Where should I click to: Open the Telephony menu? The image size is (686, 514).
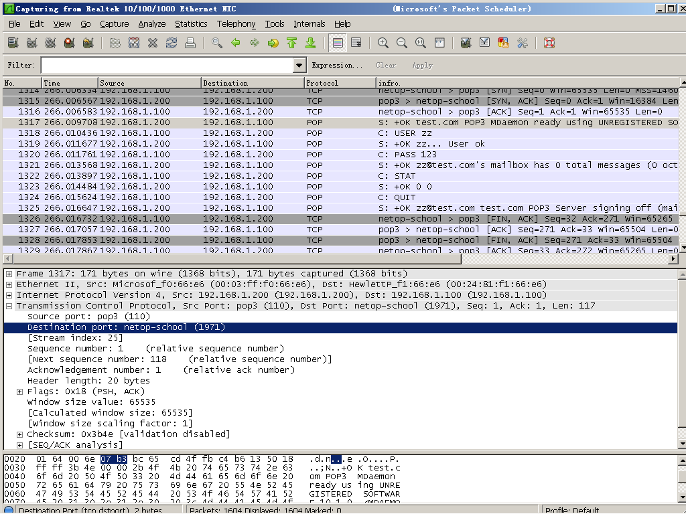coord(236,23)
